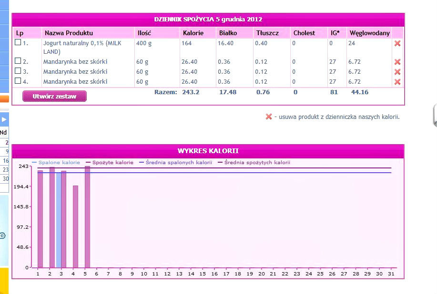The height and width of the screenshot is (294, 437).
Task: Click the calendar forward arrow icon
Action: pos(4,119)
